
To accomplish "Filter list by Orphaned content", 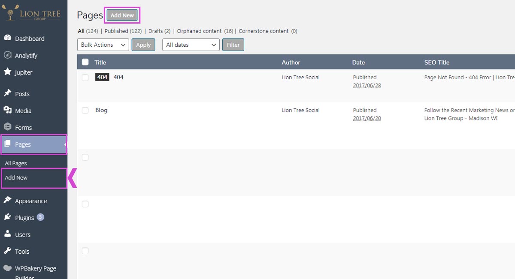I will click(205, 31).
